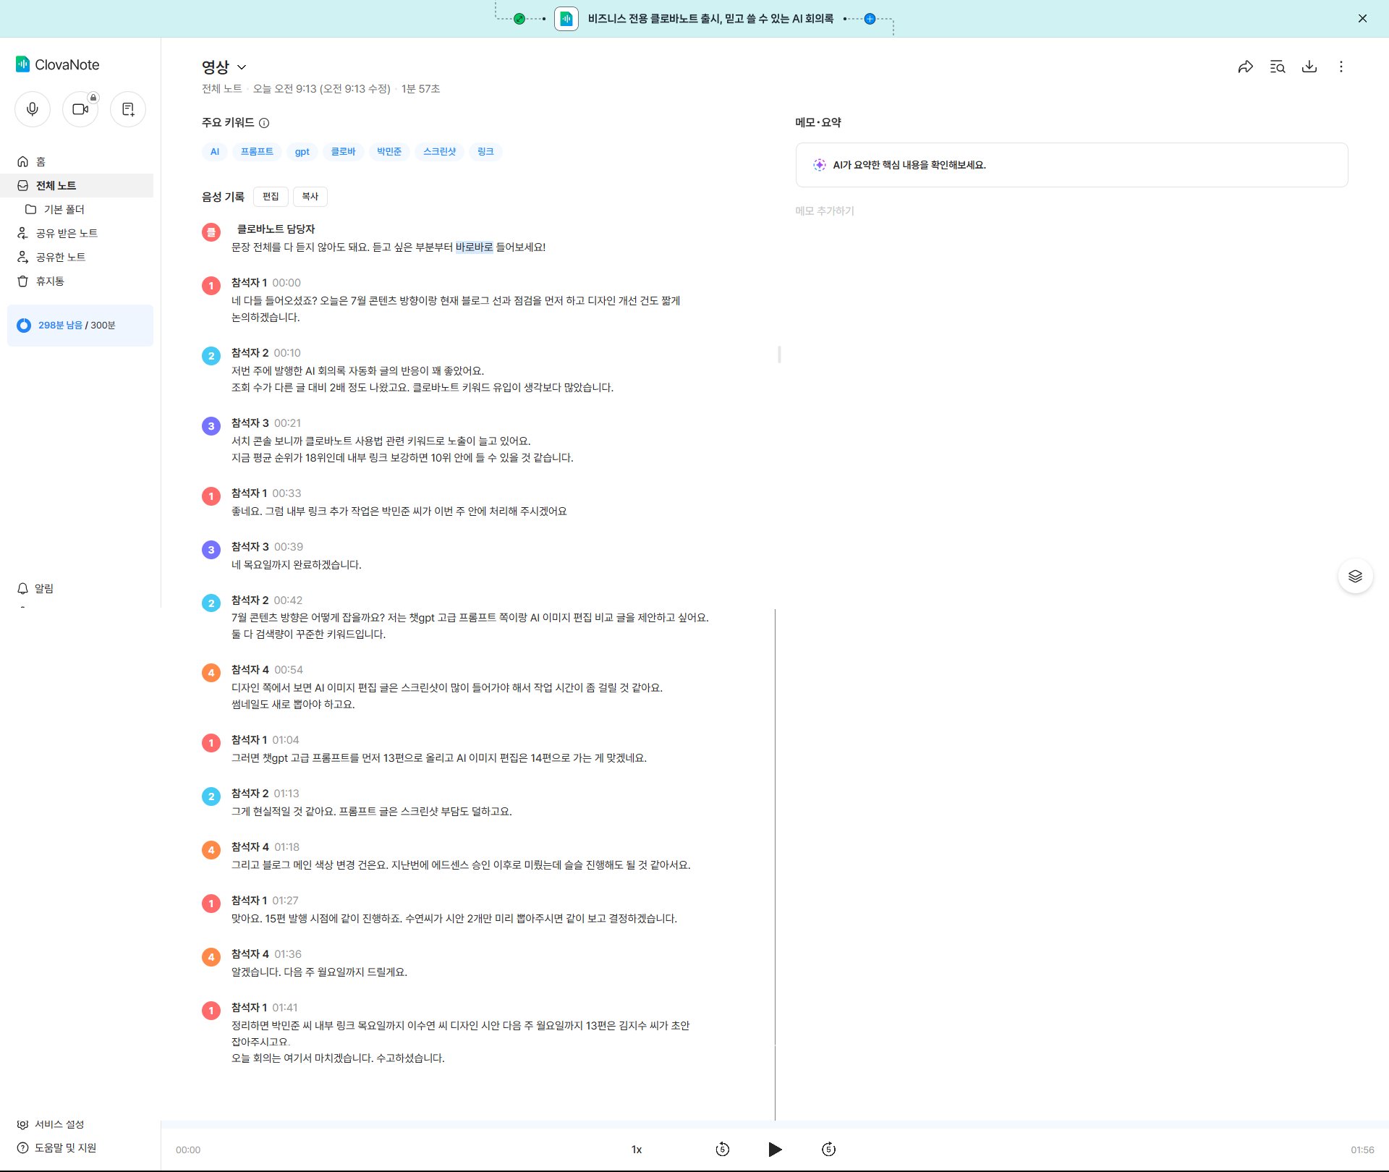
Task: Rewind 5 seconds in the player
Action: coord(722,1149)
